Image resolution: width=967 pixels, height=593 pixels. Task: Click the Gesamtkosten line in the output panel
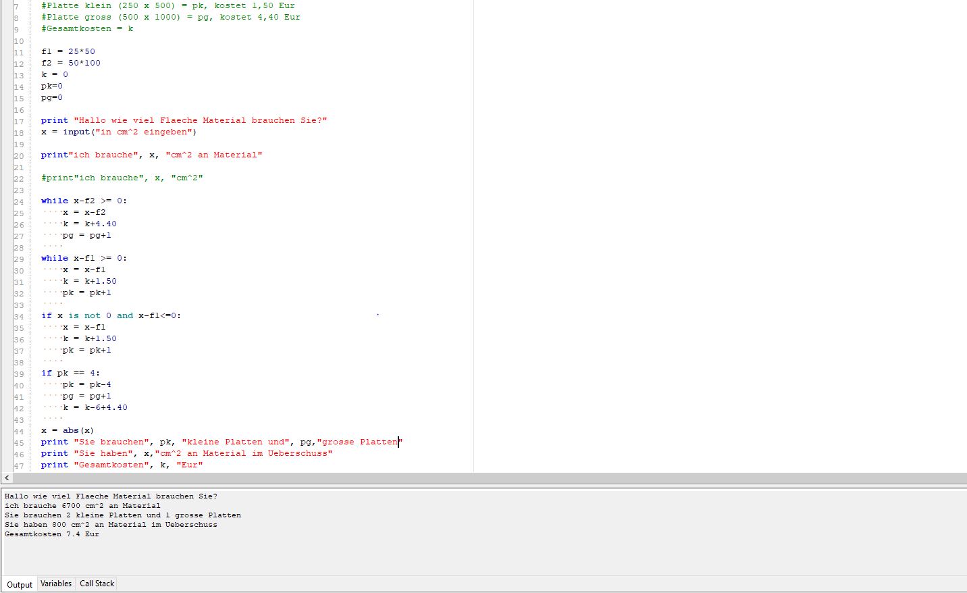51,534
